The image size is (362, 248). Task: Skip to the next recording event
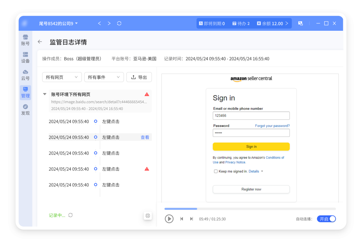(x=192, y=219)
